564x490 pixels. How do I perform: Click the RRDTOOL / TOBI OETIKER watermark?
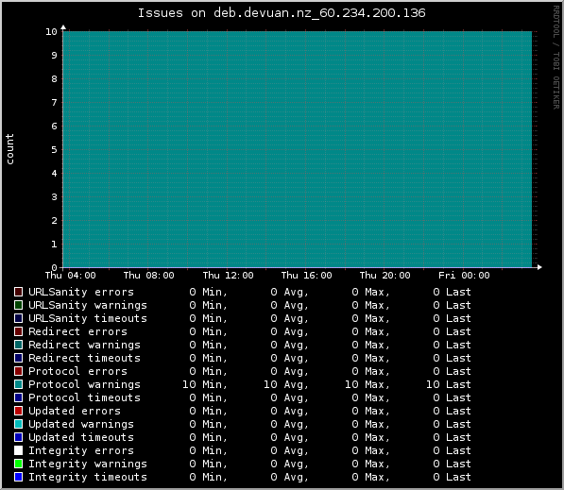[x=556, y=58]
